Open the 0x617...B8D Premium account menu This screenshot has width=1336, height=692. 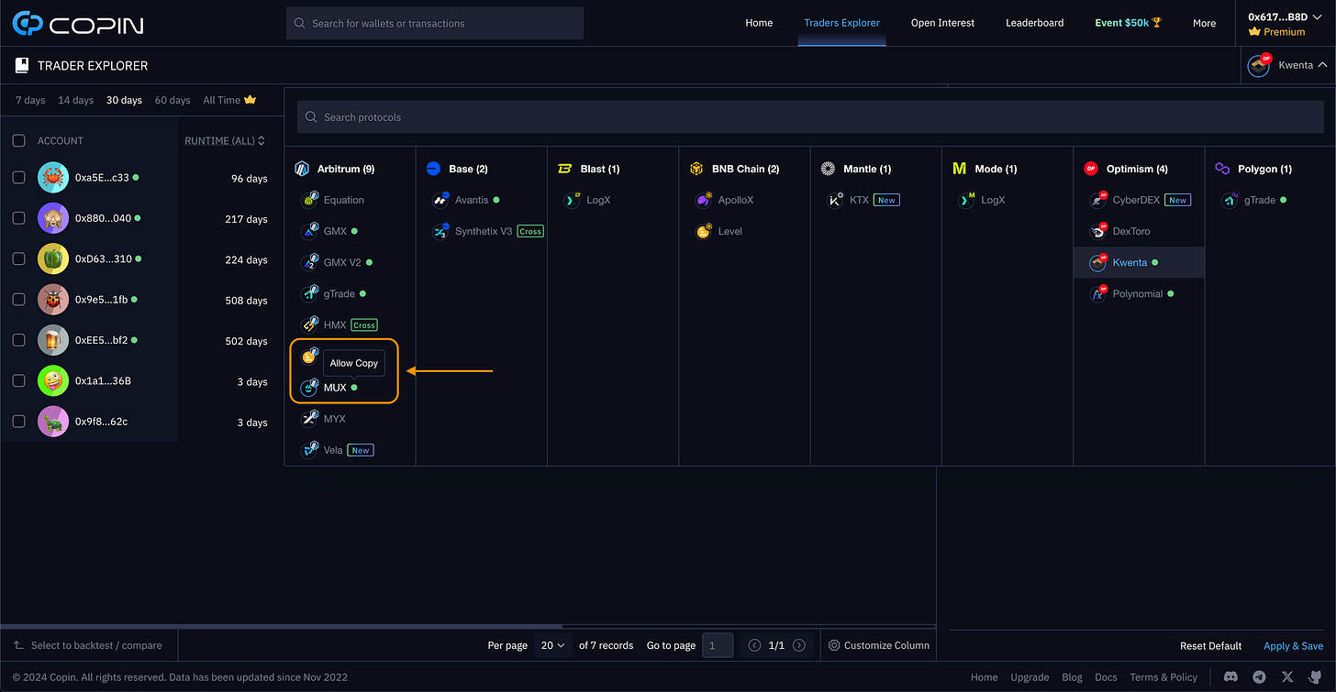point(1285,24)
